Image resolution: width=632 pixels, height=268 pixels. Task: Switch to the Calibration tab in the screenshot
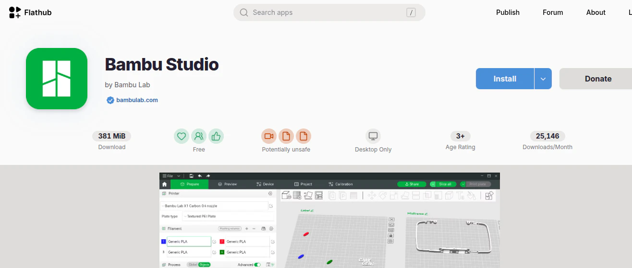click(x=340, y=184)
